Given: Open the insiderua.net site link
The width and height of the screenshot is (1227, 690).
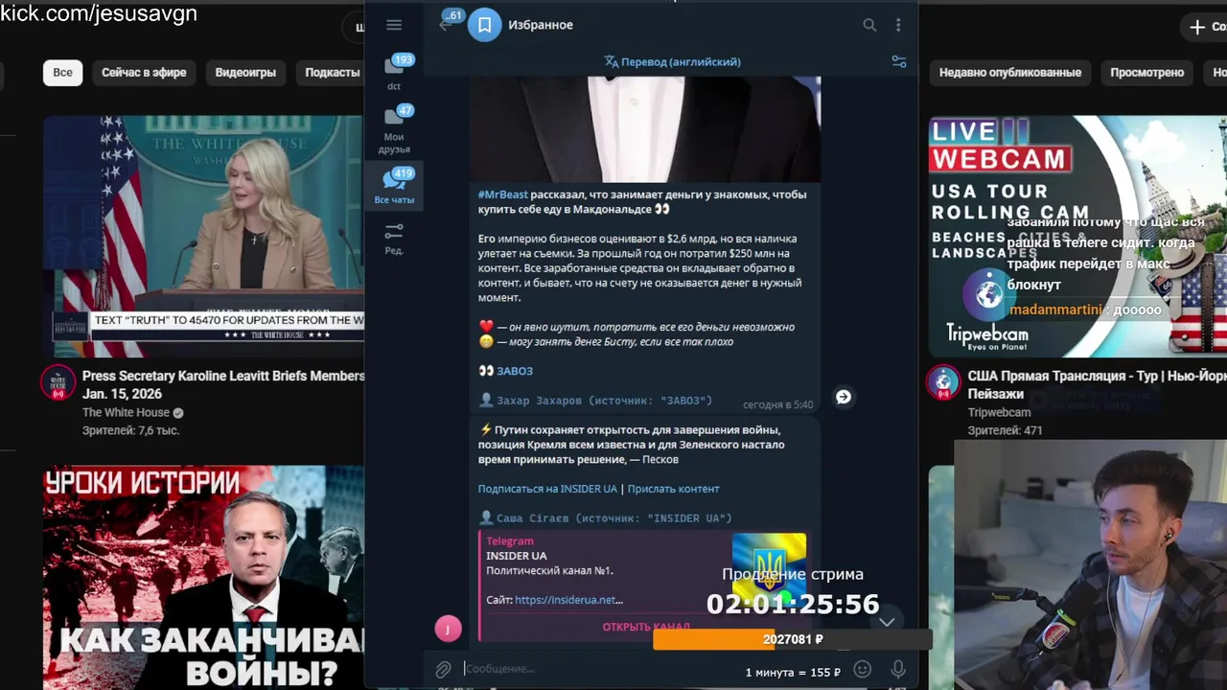Looking at the screenshot, I should pos(568,600).
